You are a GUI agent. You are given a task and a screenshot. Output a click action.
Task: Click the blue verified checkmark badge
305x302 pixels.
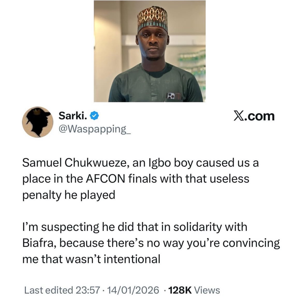[94, 116]
